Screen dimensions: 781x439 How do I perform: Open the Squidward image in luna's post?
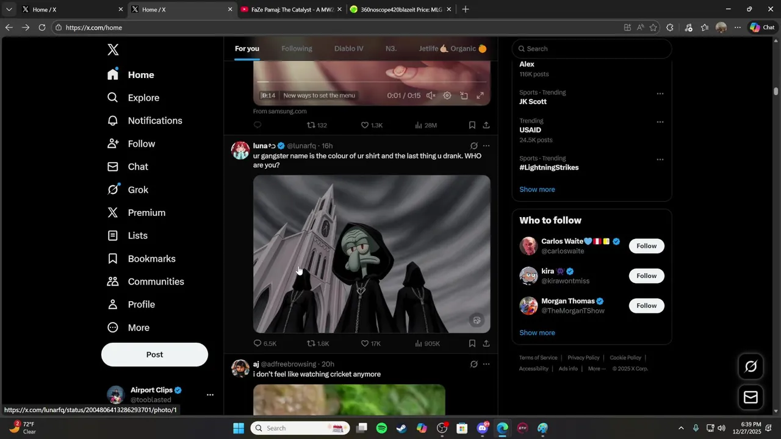click(x=372, y=254)
